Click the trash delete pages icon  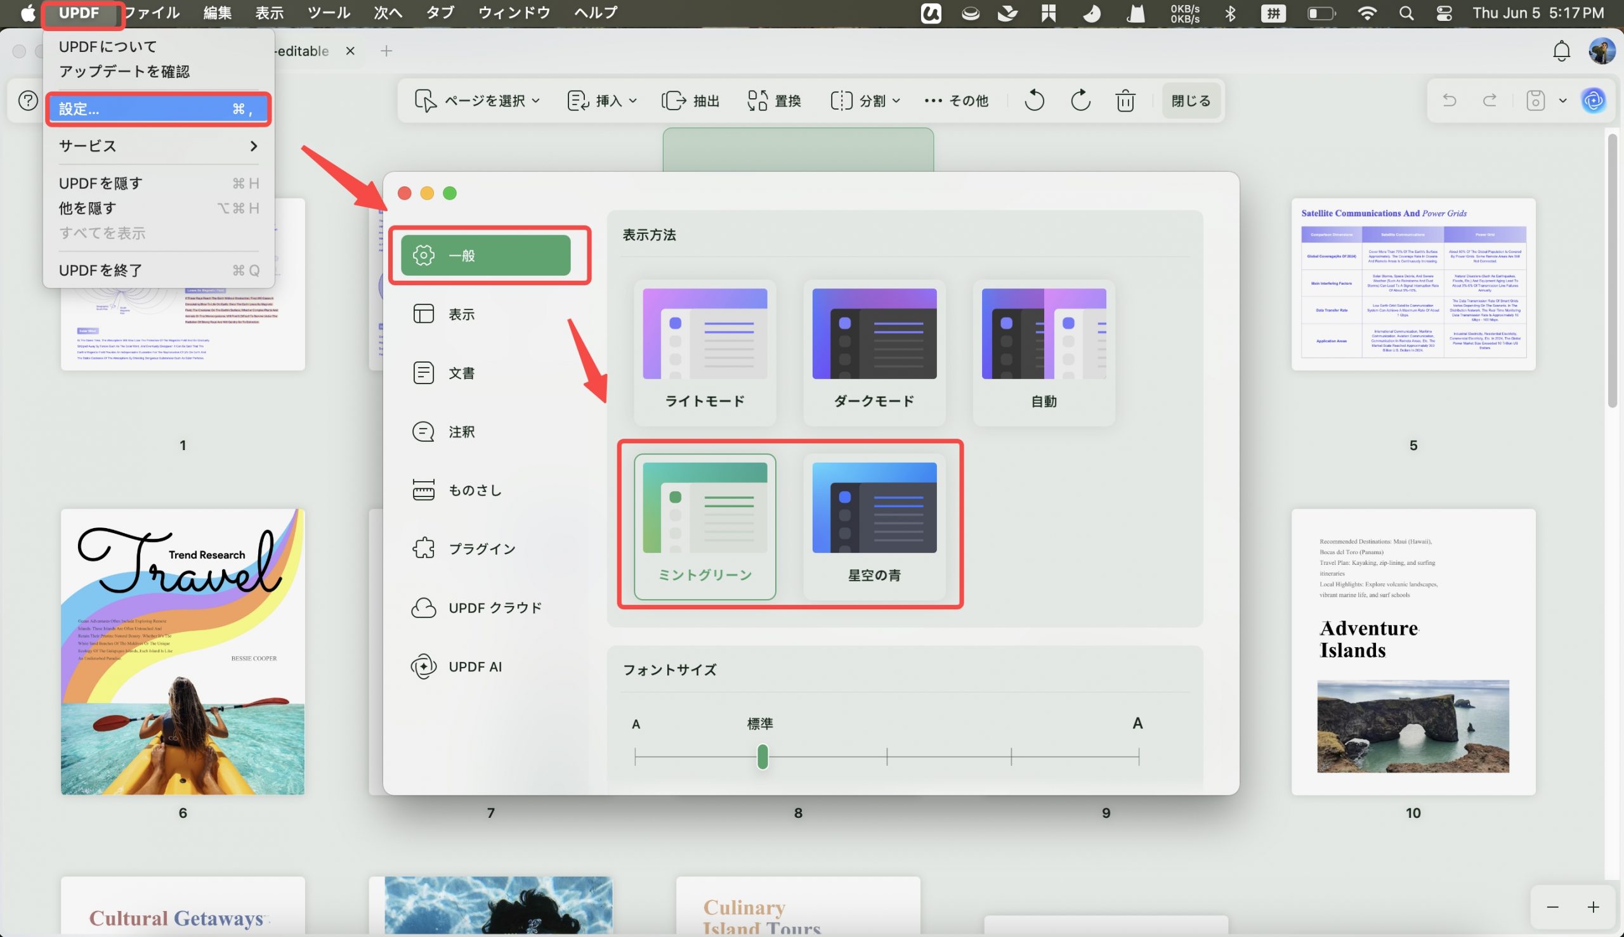(1125, 101)
